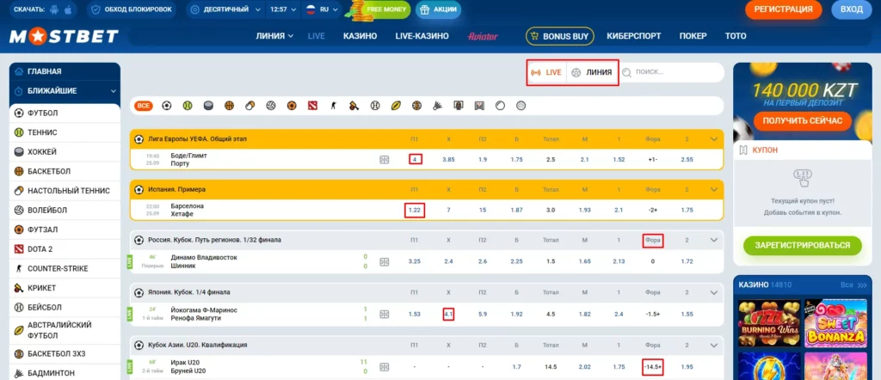Switch to LIVE mode toggle
The width and height of the screenshot is (881, 380).
click(546, 72)
